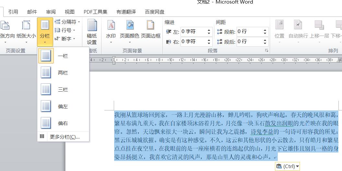Pick the 偏左 left-weighted column layout

63,107
